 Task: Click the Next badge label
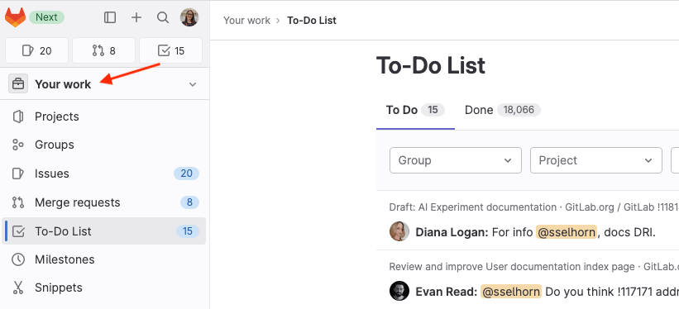[x=47, y=17]
